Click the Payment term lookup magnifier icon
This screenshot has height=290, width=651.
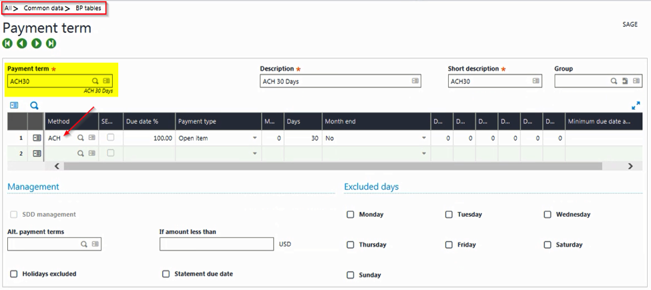pos(95,81)
